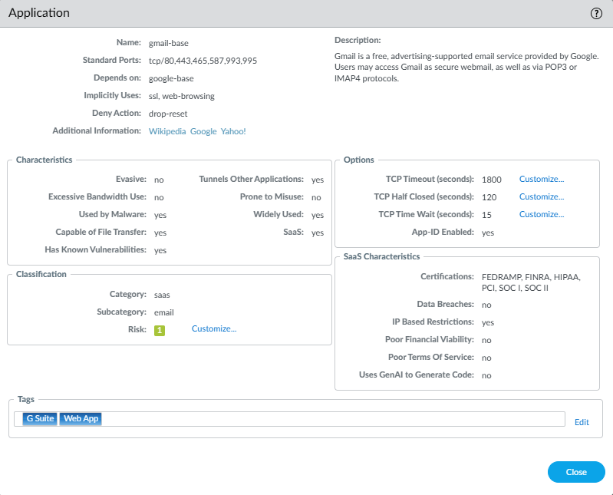The image size is (613, 495).
Task: Click the Options section heading
Action: tap(358, 160)
